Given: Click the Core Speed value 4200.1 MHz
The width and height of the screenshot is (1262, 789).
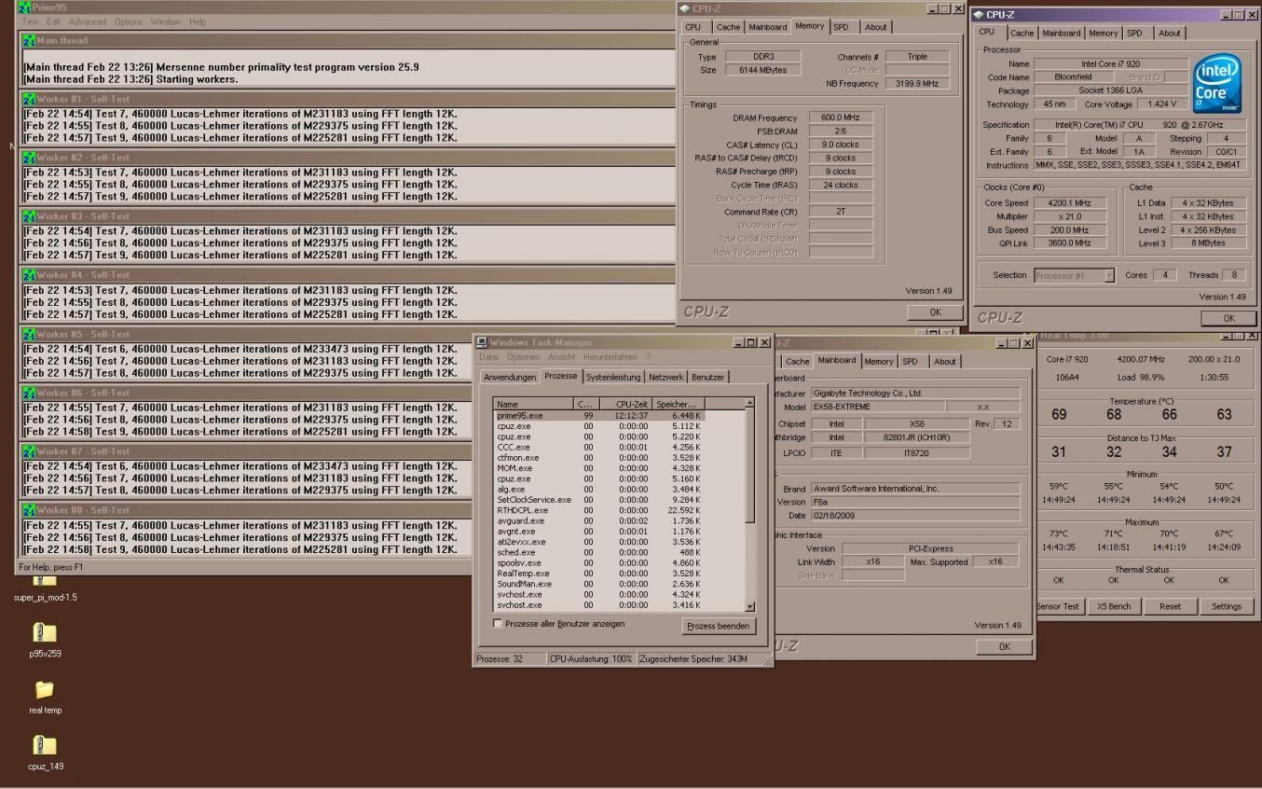Looking at the screenshot, I should tap(1070, 202).
